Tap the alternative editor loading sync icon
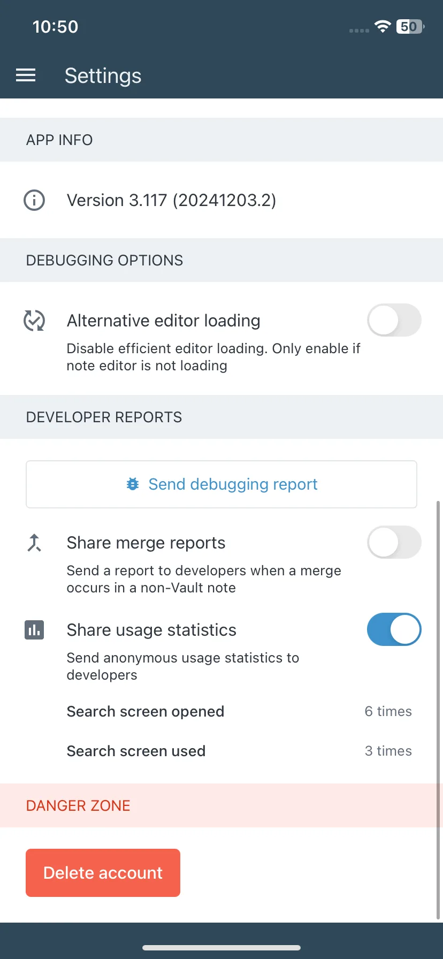This screenshot has width=443, height=959. tap(34, 321)
